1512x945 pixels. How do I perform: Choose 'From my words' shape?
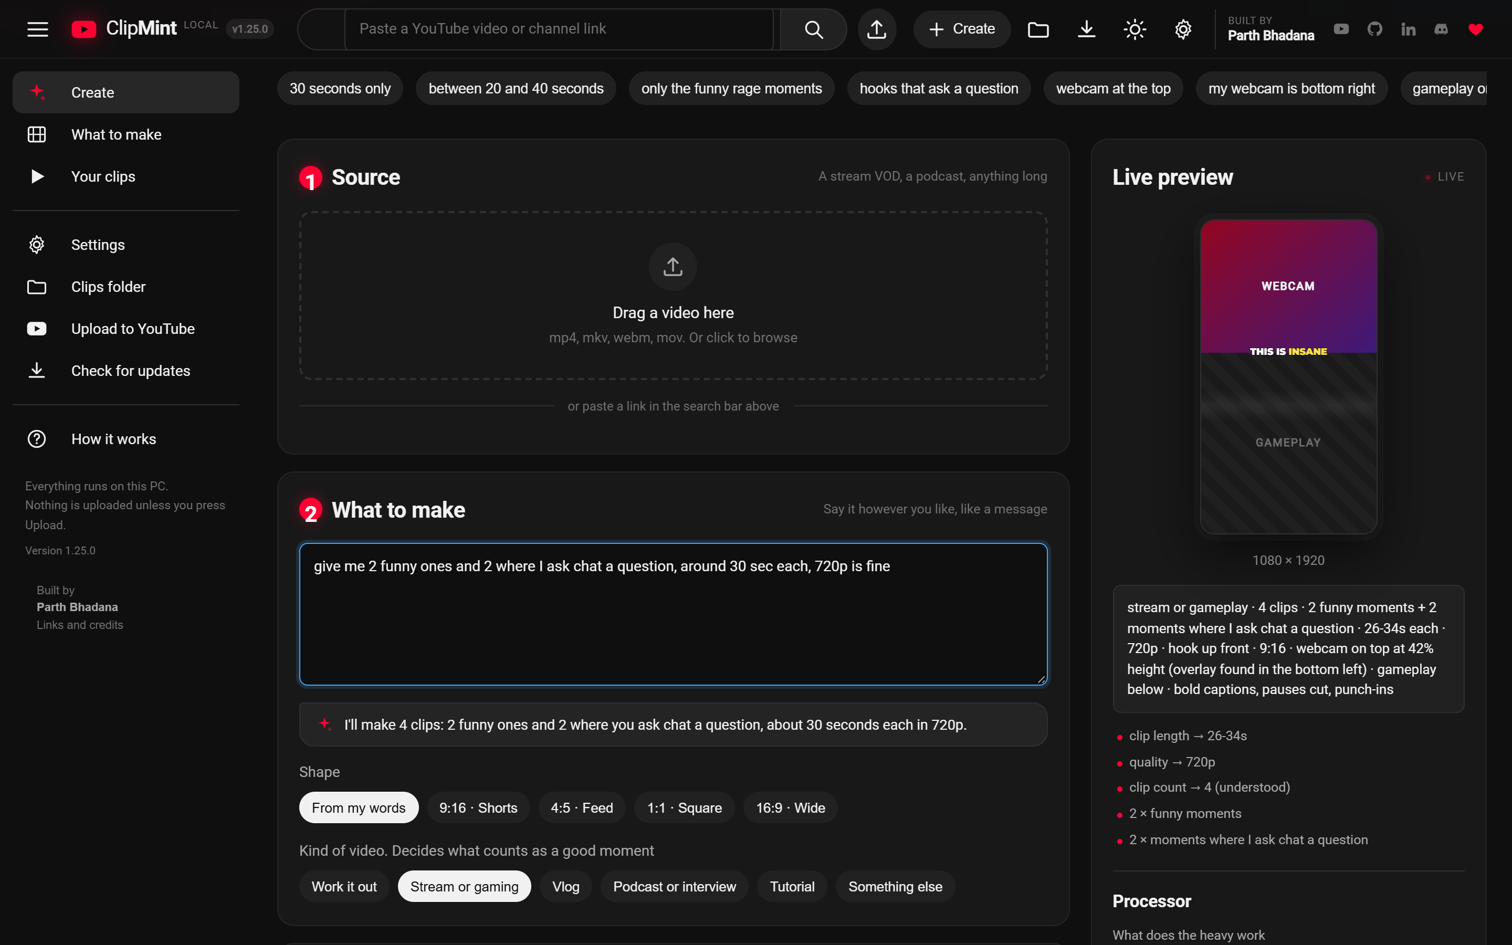[x=359, y=807]
